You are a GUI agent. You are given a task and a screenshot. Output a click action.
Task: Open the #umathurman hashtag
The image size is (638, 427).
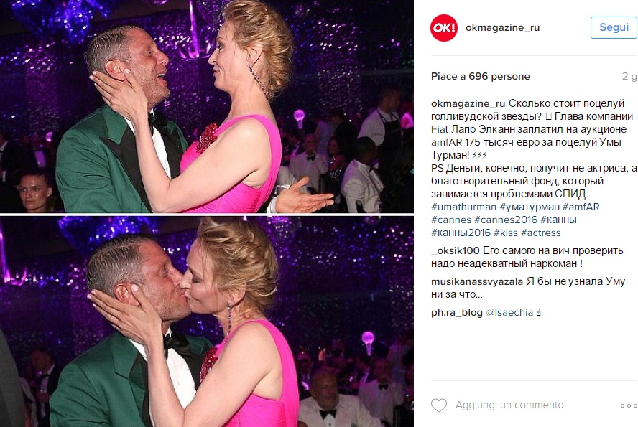(x=463, y=207)
